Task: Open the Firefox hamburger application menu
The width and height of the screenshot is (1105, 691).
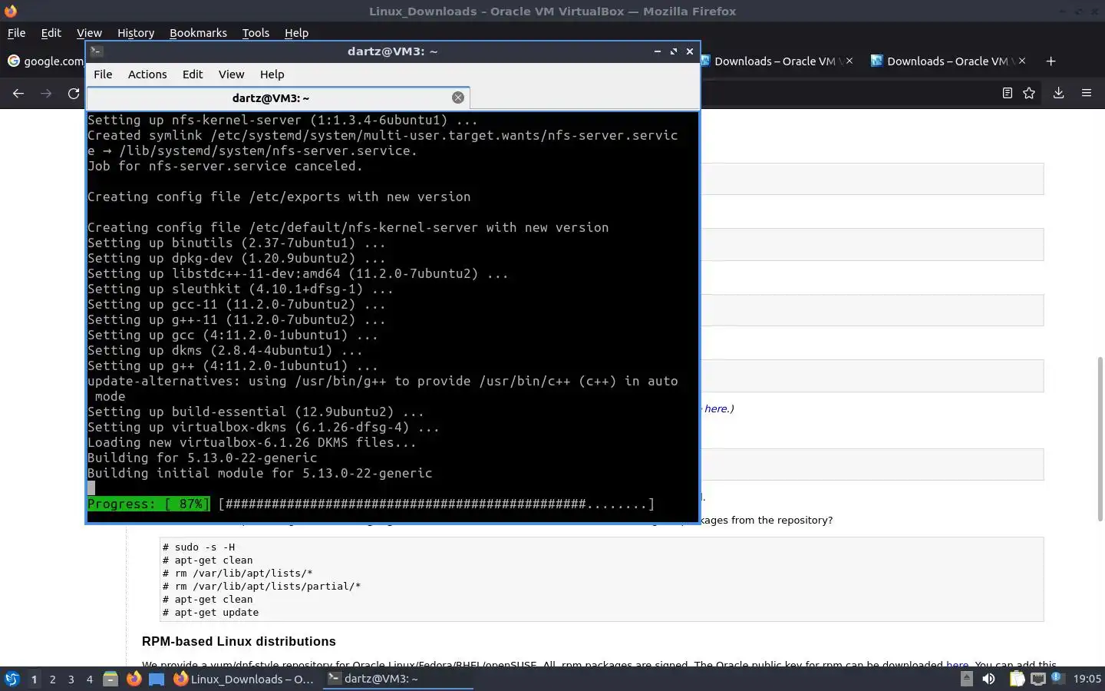Action: tap(1087, 93)
